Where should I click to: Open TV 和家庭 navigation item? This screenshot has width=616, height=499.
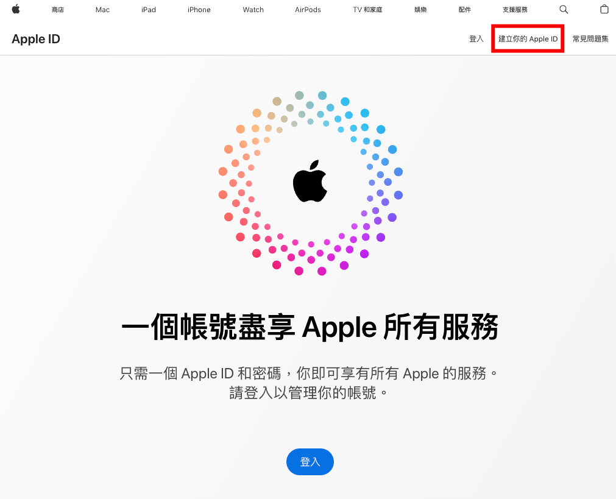tap(367, 10)
